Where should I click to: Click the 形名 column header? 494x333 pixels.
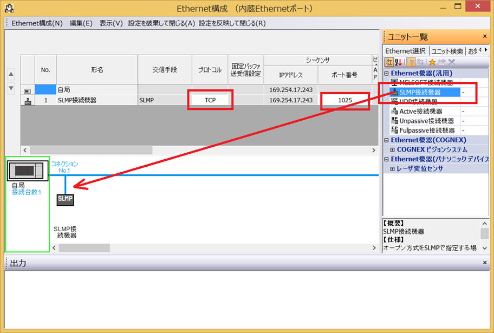(x=97, y=70)
